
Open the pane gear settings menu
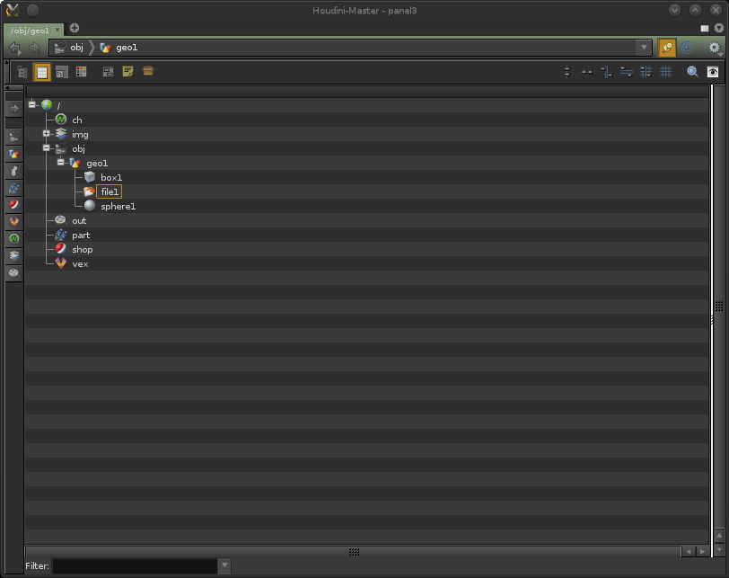714,48
